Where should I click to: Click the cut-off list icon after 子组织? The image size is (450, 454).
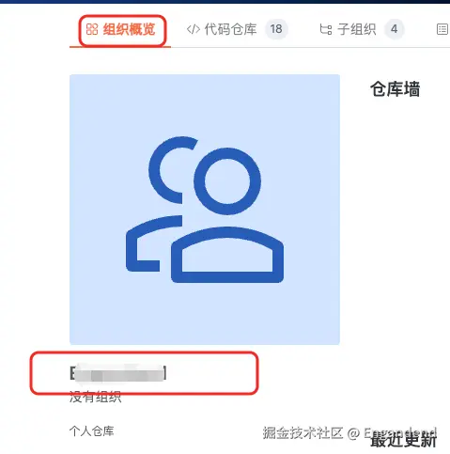tap(442, 29)
